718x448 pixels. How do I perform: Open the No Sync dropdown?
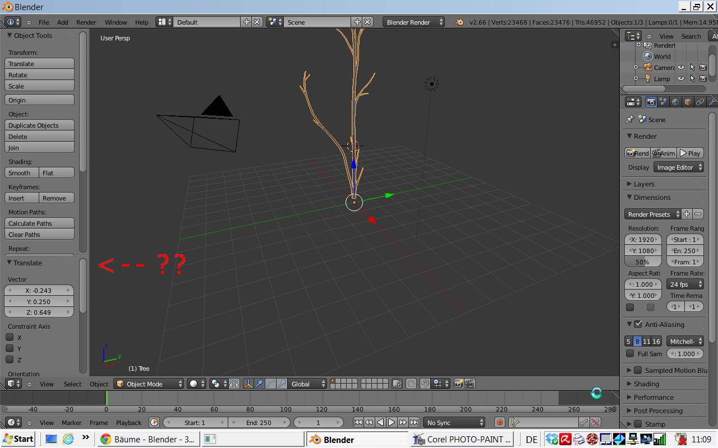click(x=454, y=422)
